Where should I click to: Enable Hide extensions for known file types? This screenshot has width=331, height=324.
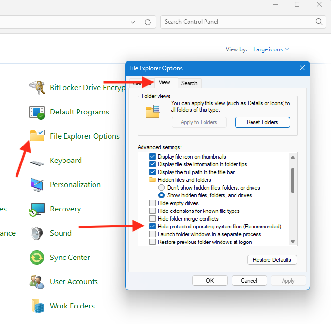tap(153, 211)
